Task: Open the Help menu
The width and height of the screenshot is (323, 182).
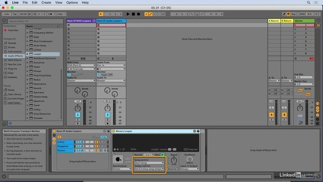Action: (x=85, y=3)
